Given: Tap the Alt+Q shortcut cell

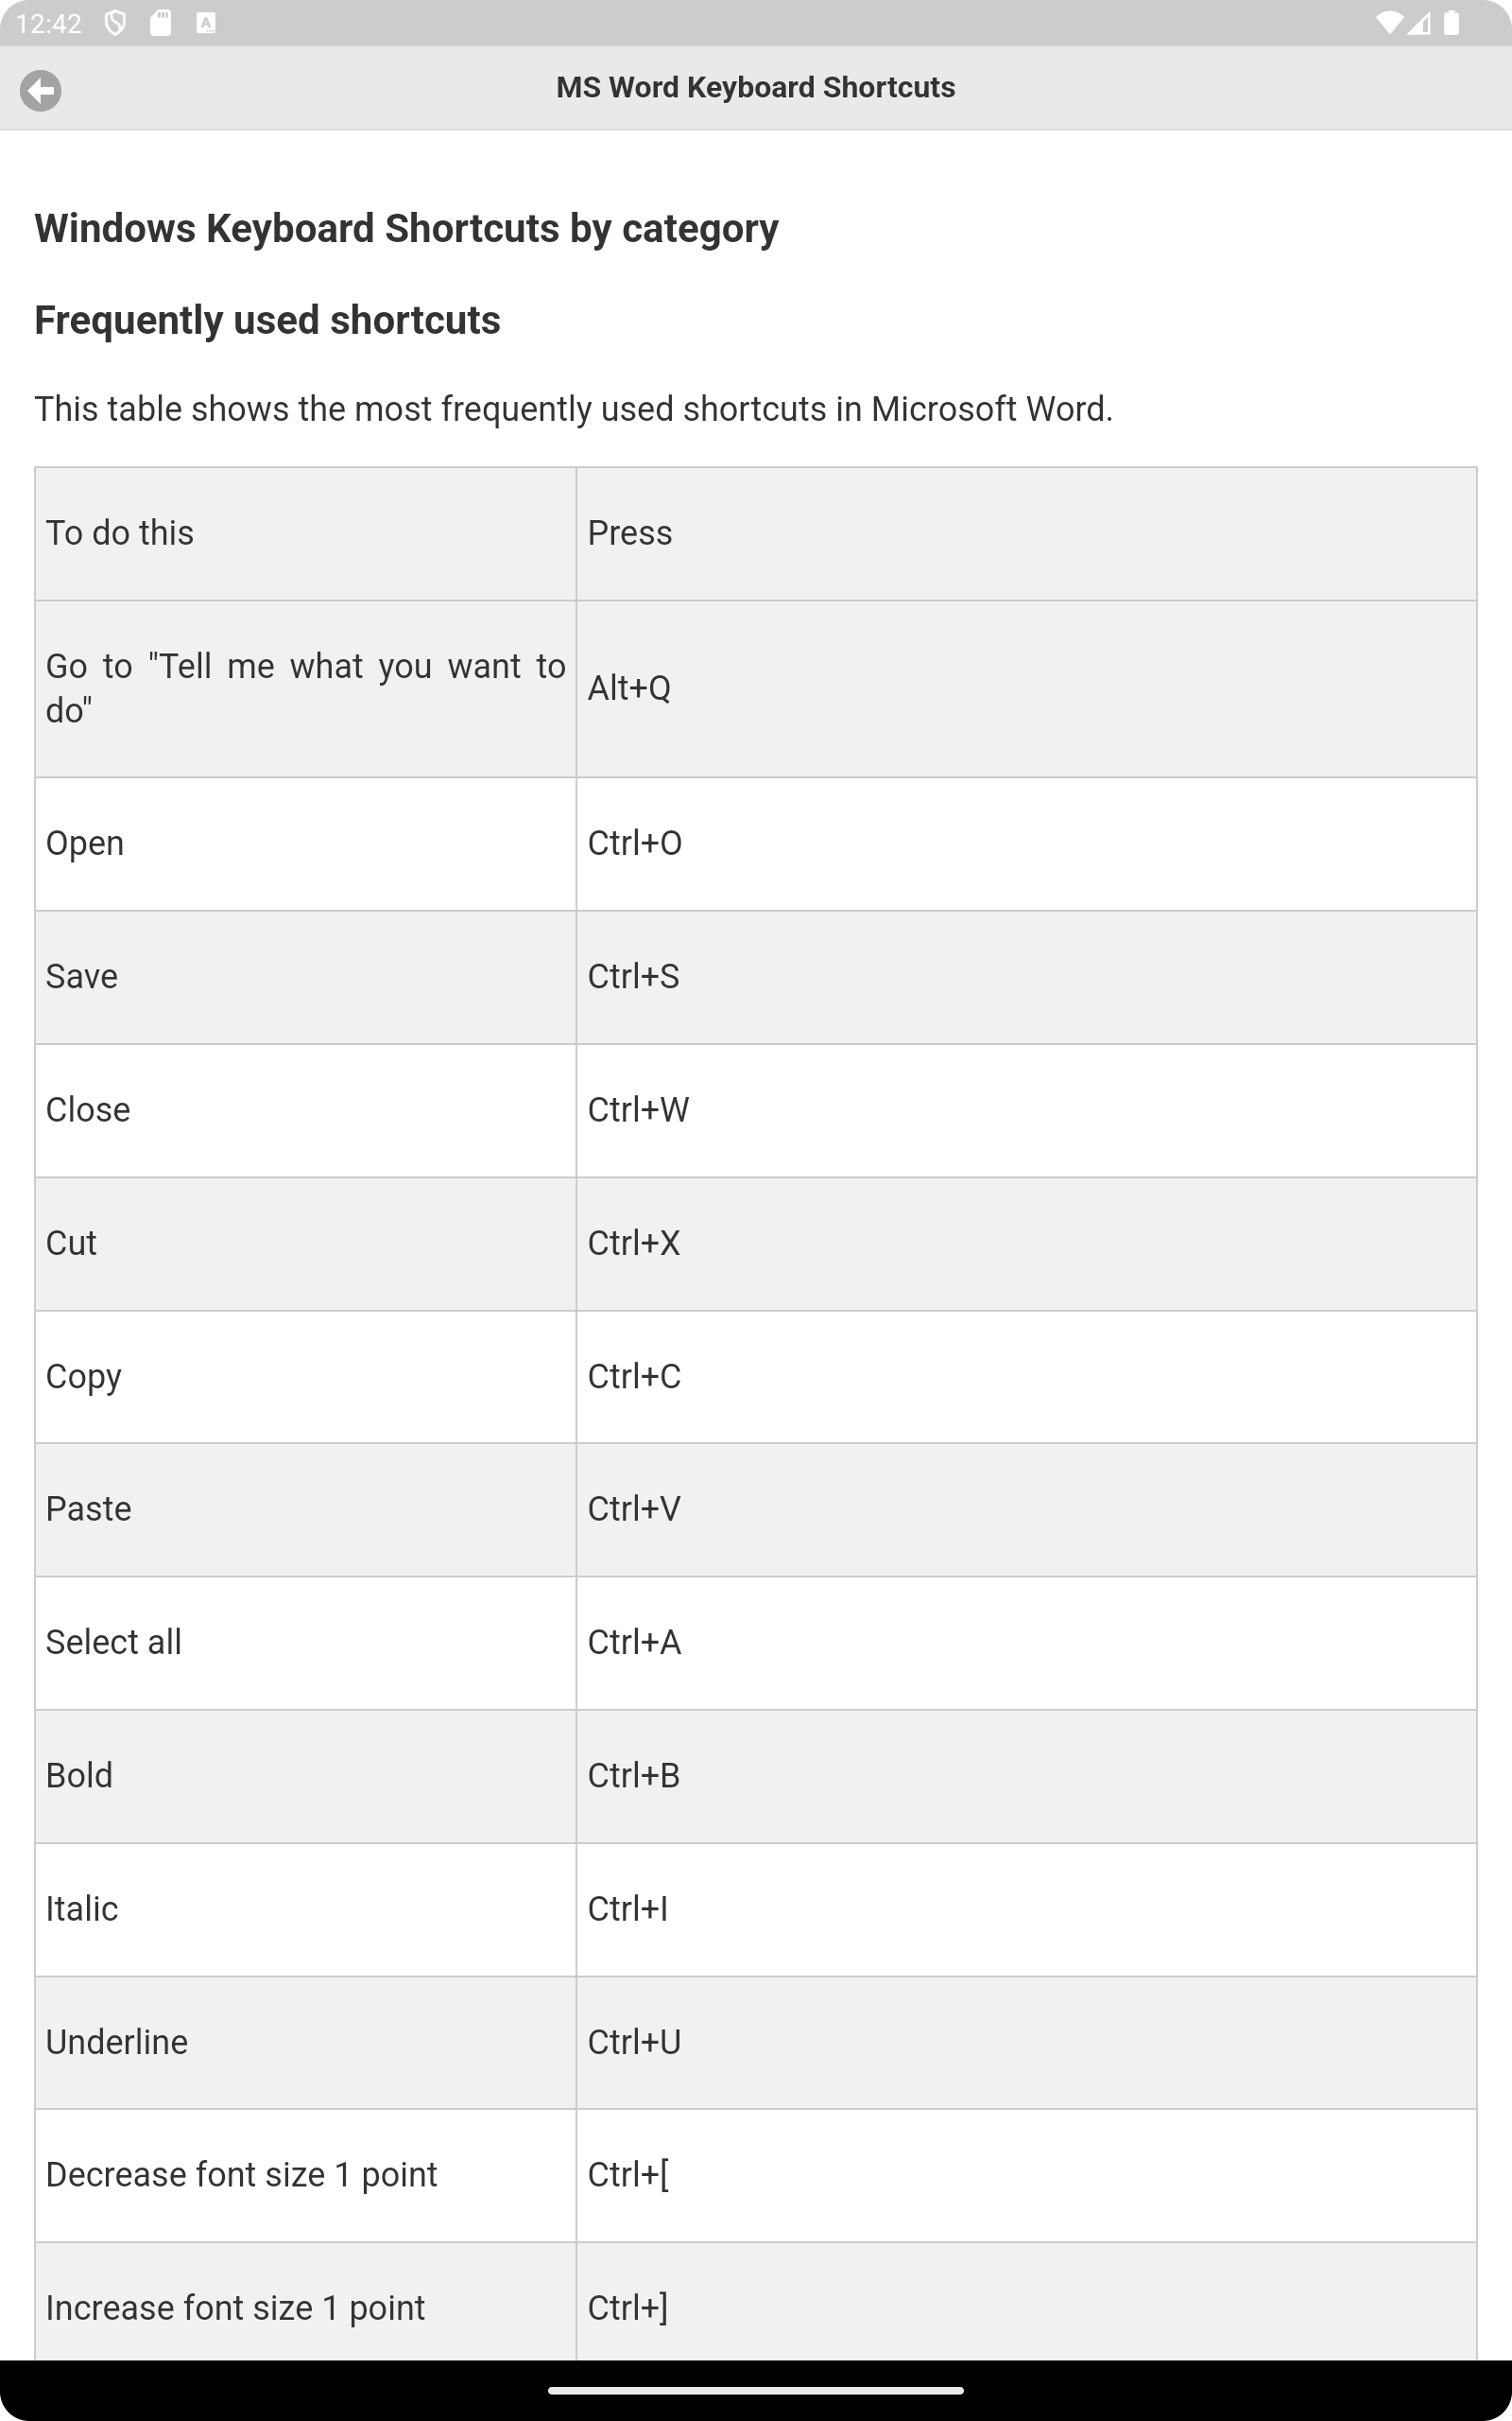Looking at the screenshot, I should point(1026,688).
